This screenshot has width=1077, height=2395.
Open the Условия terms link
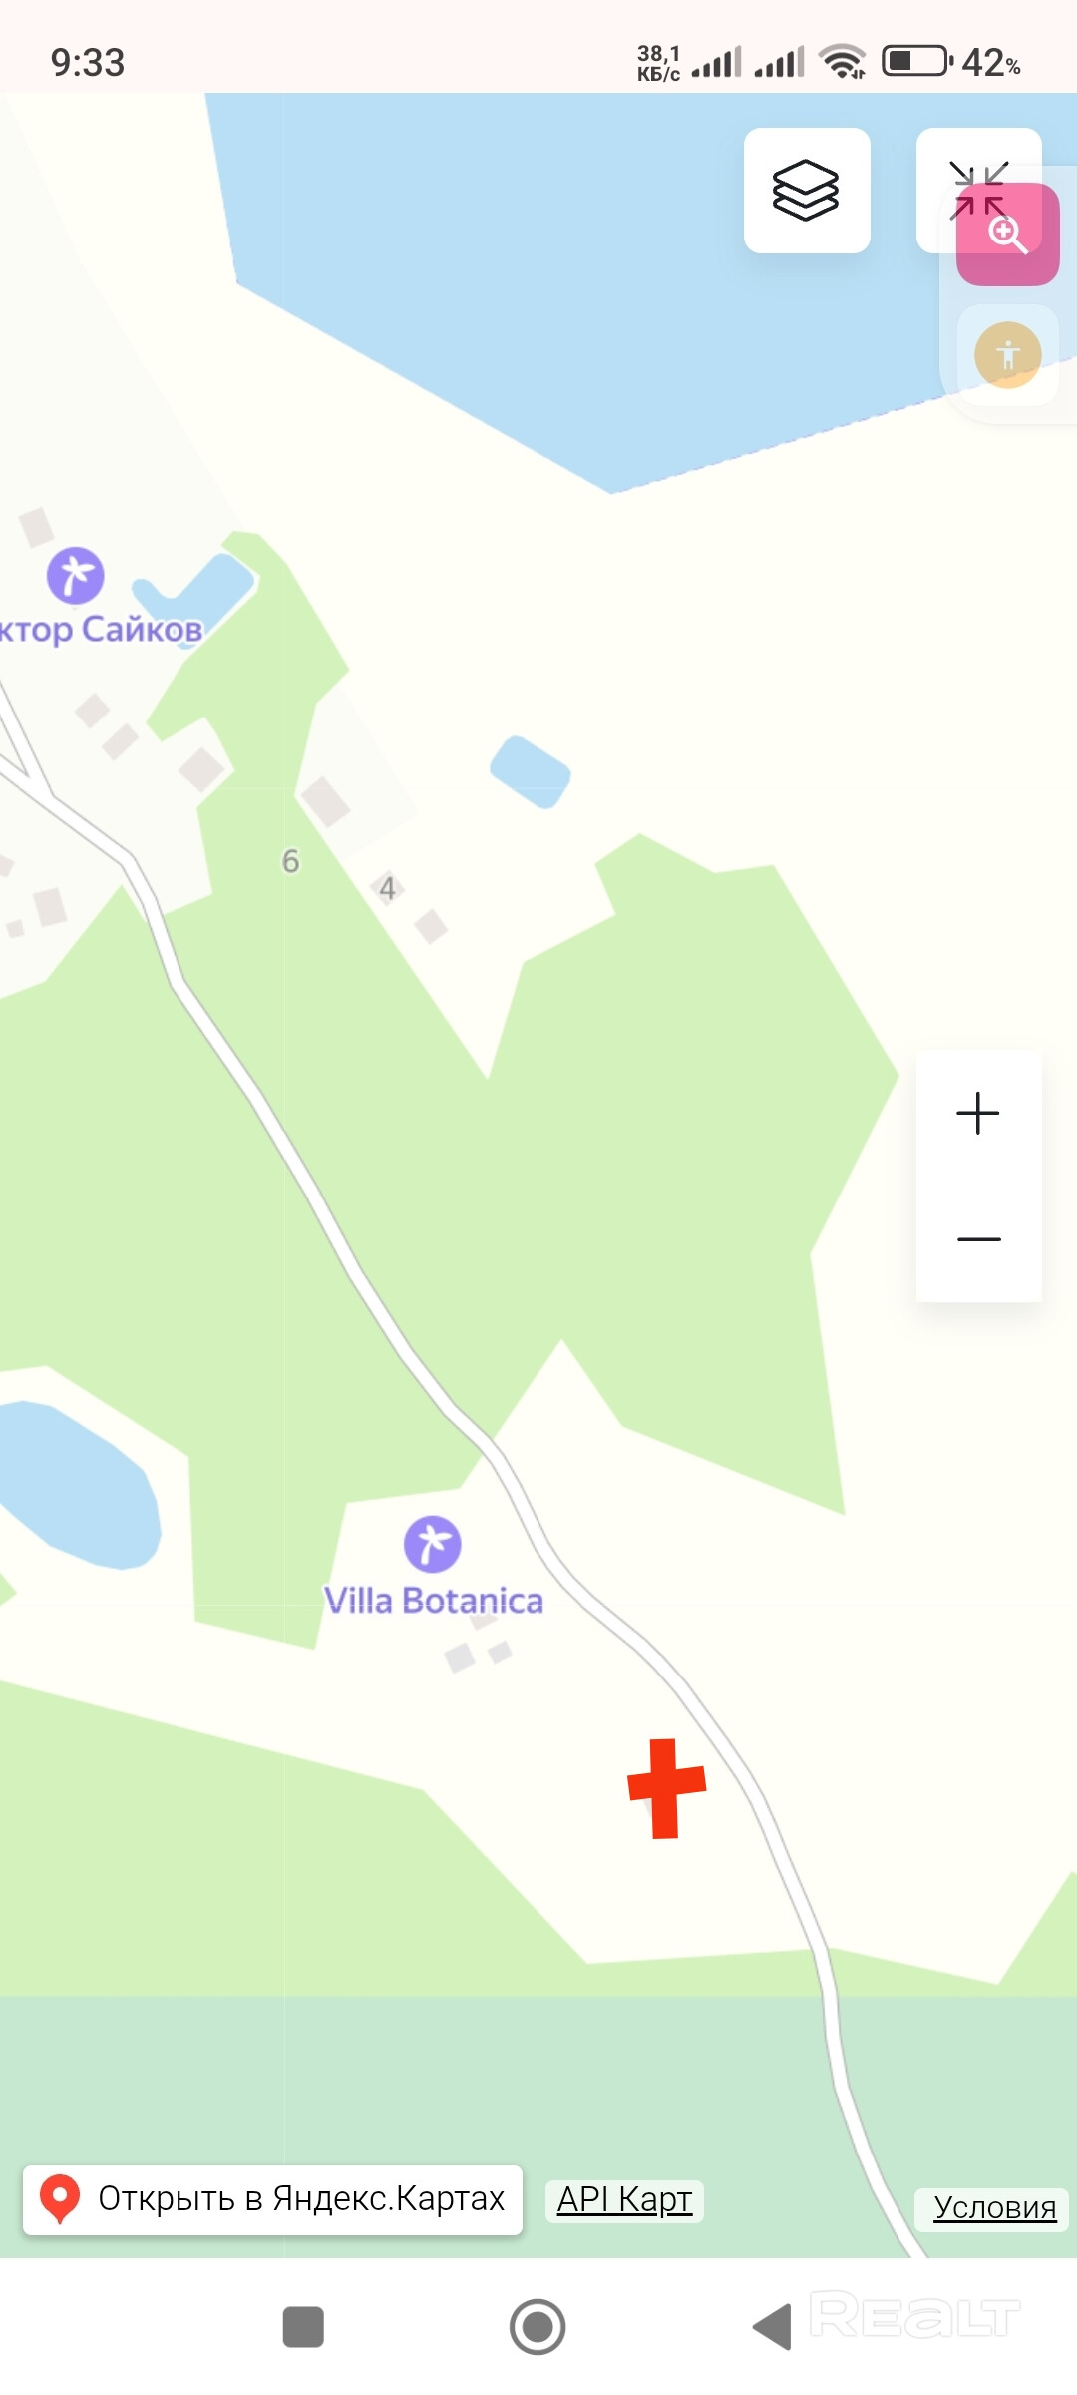[x=994, y=2207]
